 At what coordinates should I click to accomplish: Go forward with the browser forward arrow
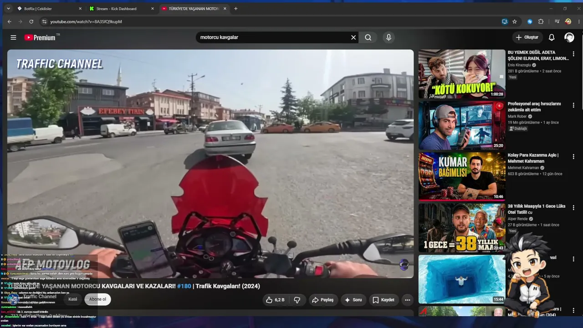(20, 21)
